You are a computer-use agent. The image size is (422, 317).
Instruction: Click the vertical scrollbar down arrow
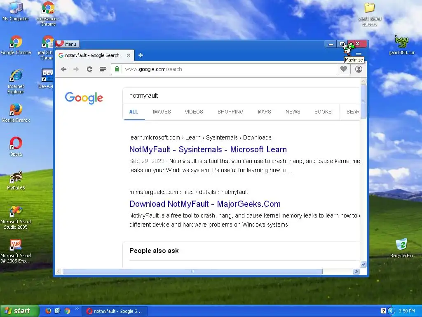click(x=363, y=265)
